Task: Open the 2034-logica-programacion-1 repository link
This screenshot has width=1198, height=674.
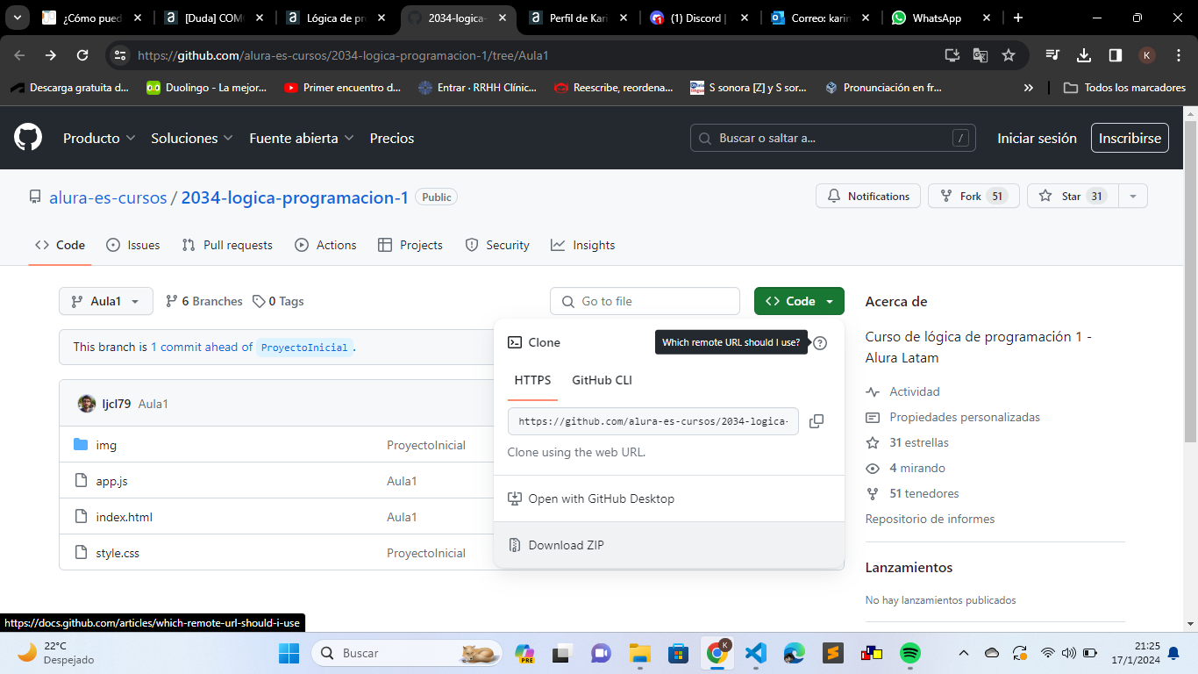Action: tap(295, 197)
